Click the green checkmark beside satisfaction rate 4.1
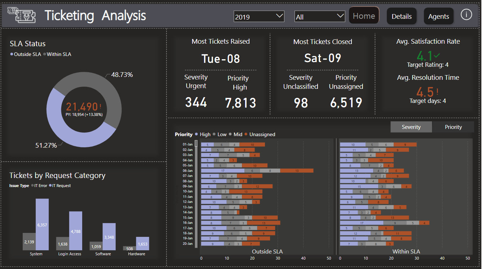This screenshot has height=269, width=482. [x=437, y=56]
